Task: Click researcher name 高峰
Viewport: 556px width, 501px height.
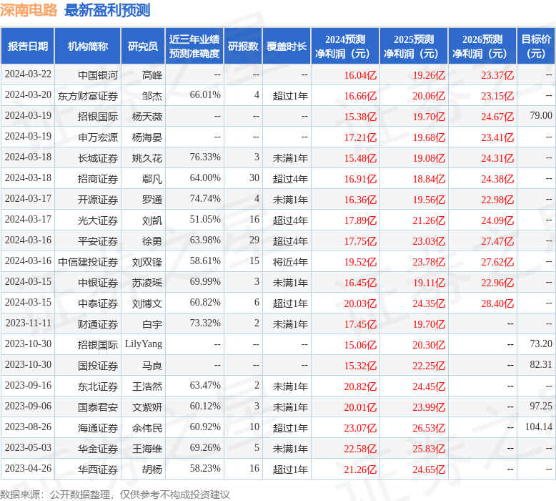Action: pyautogui.click(x=152, y=75)
